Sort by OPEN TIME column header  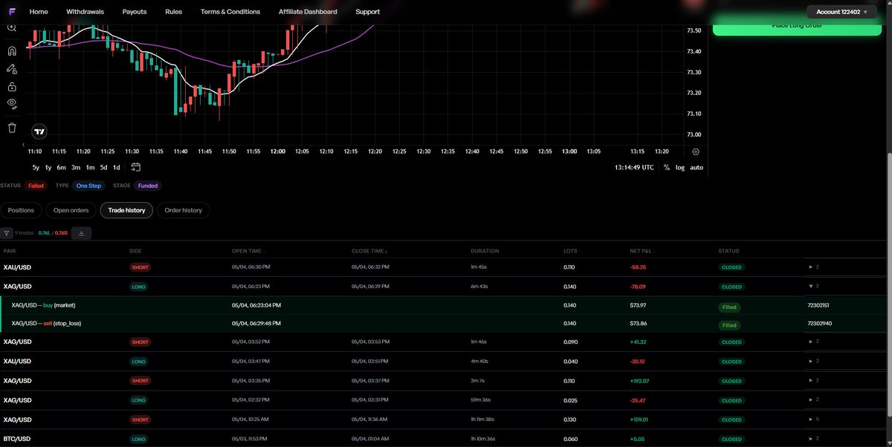[246, 251]
